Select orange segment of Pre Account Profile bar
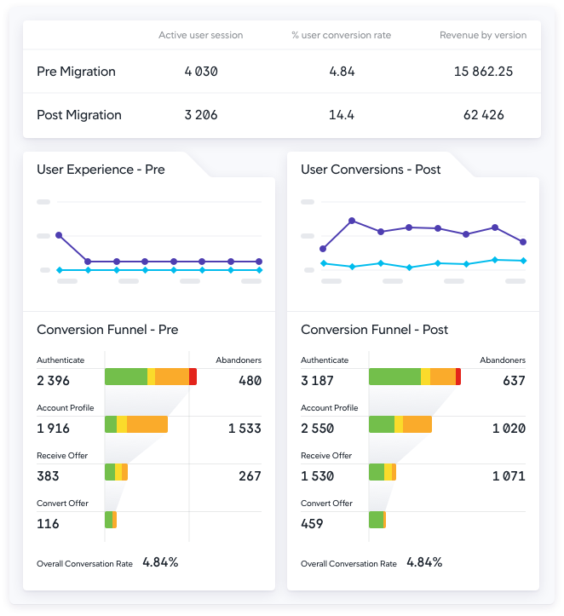The image size is (564, 616). click(x=147, y=424)
